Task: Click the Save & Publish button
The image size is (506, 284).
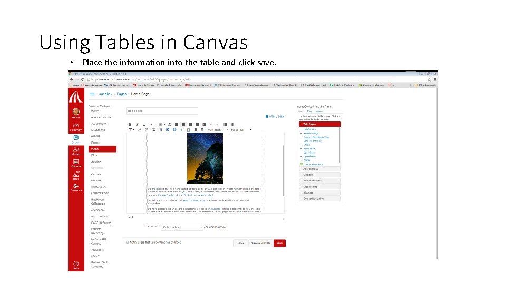Action: [x=260, y=243]
